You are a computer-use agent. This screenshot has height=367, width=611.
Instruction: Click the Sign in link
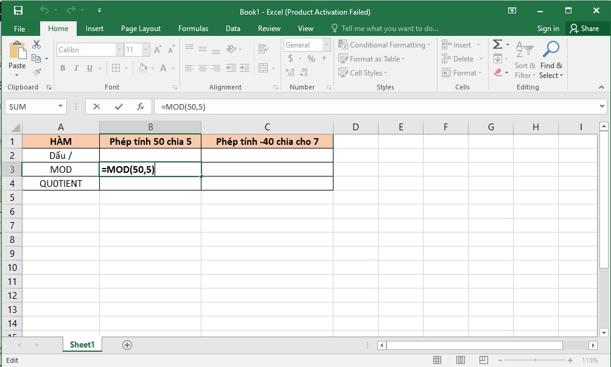click(547, 28)
